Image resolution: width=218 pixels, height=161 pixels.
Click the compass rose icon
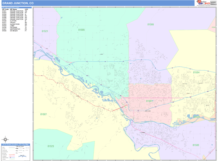5,140
